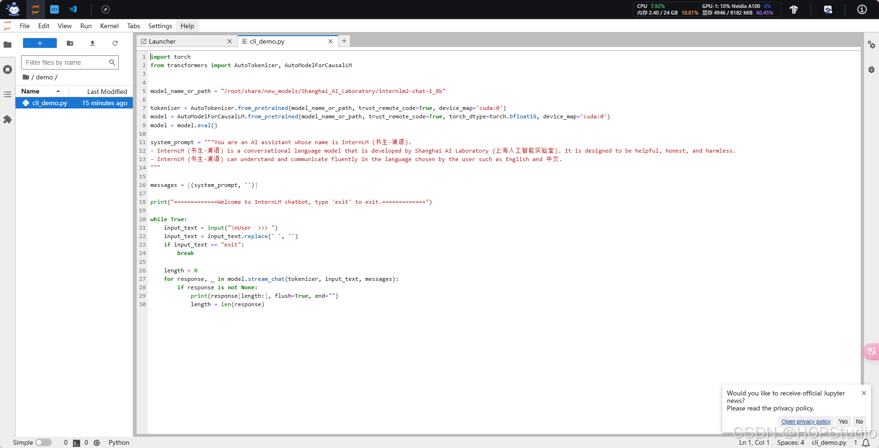Close the Launcher tab
879x448 pixels.
230,41
